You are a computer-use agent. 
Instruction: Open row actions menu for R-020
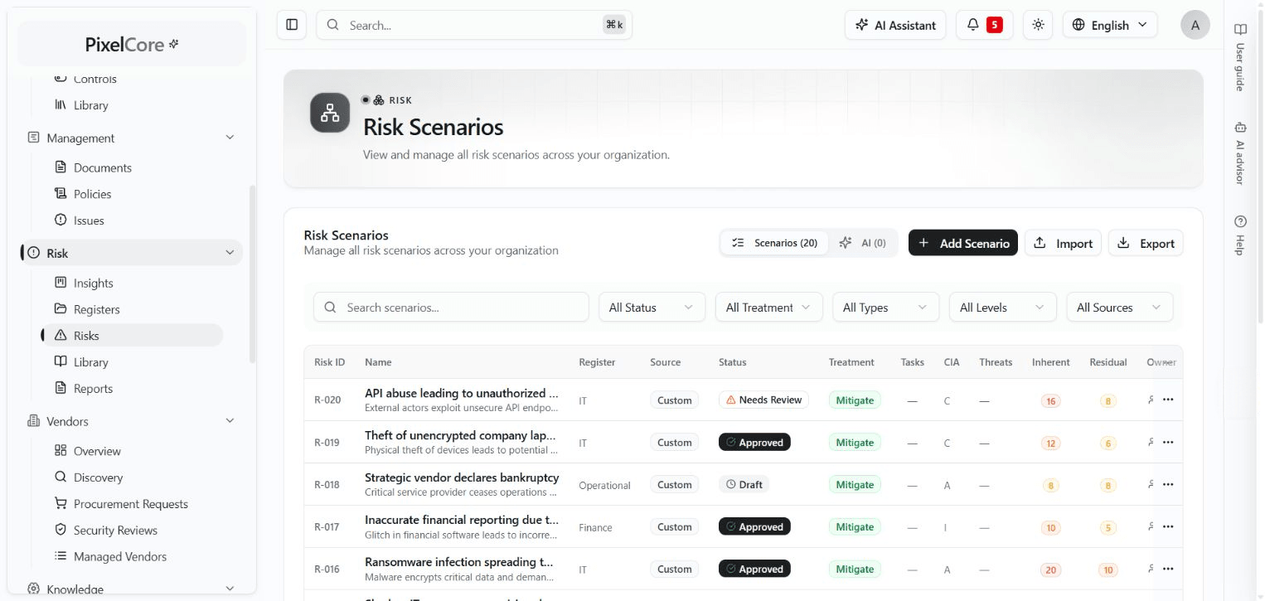pyautogui.click(x=1168, y=400)
